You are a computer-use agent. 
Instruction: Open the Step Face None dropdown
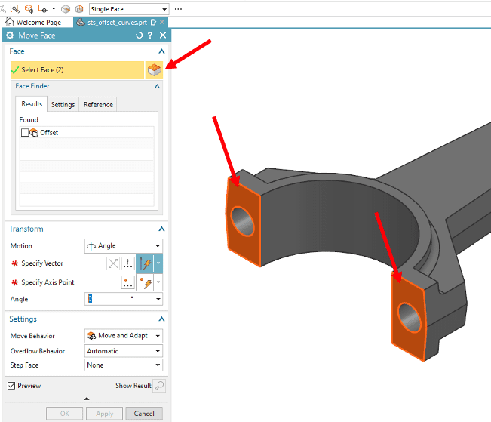point(124,365)
